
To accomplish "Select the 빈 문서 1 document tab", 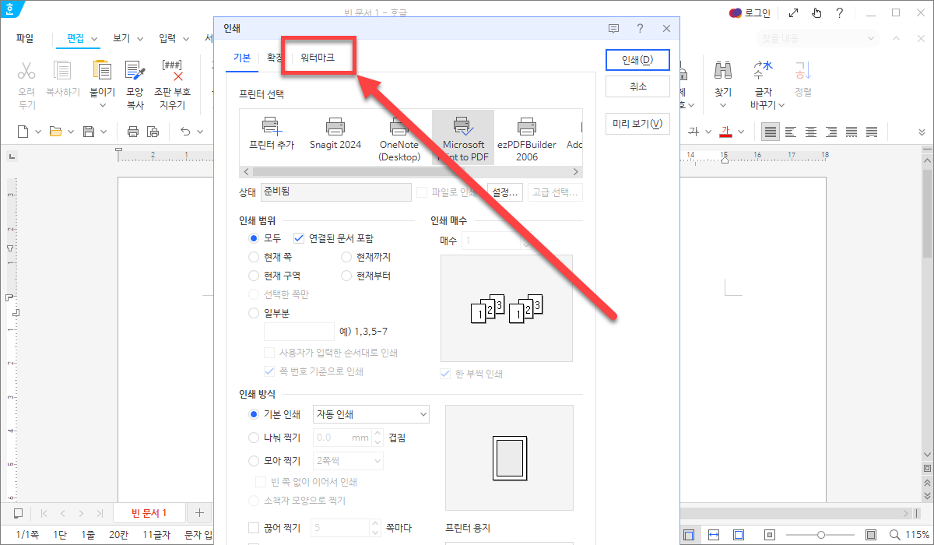I will tap(149, 512).
